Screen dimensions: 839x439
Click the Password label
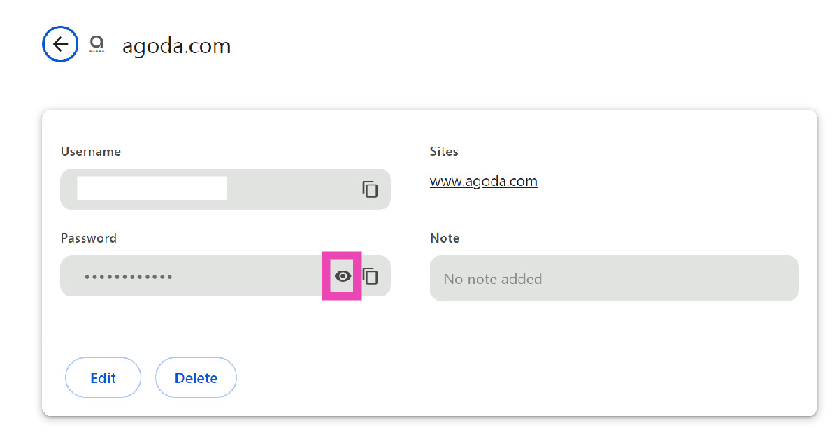point(89,238)
